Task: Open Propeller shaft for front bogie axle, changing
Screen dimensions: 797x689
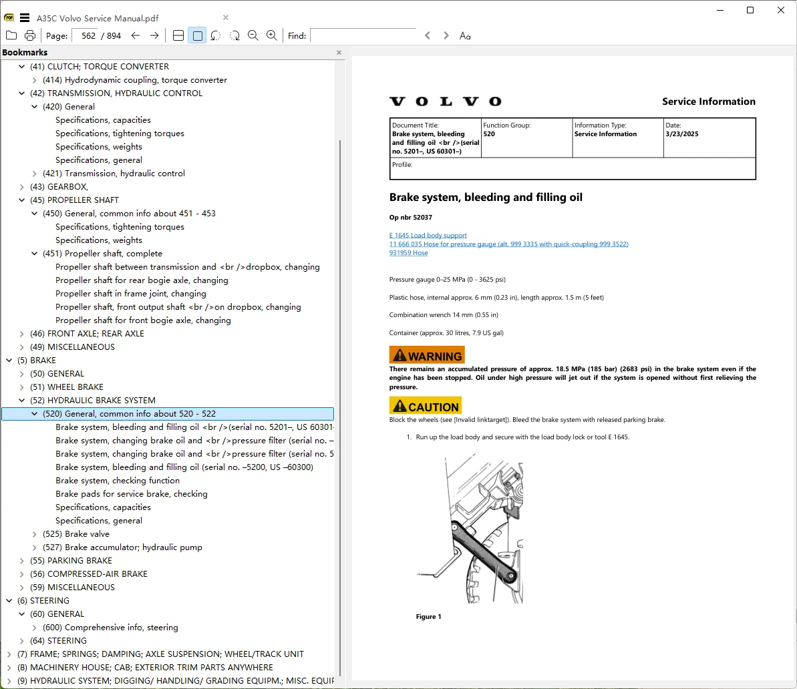Action: click(x=144, y=320)
